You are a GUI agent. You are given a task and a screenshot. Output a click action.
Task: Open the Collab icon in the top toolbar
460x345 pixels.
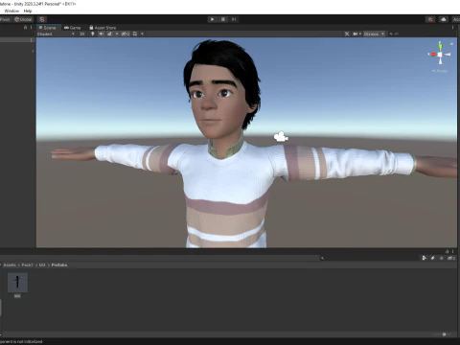[430, 19]
